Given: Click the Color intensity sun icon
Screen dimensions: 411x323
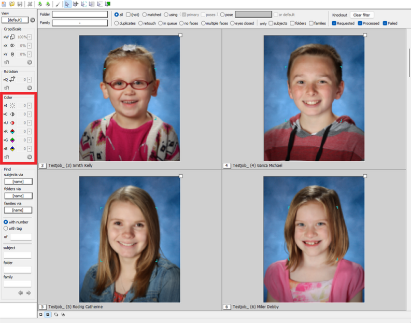Looking at the screenshot, I should pyautogui.click(x=12, y=106).
